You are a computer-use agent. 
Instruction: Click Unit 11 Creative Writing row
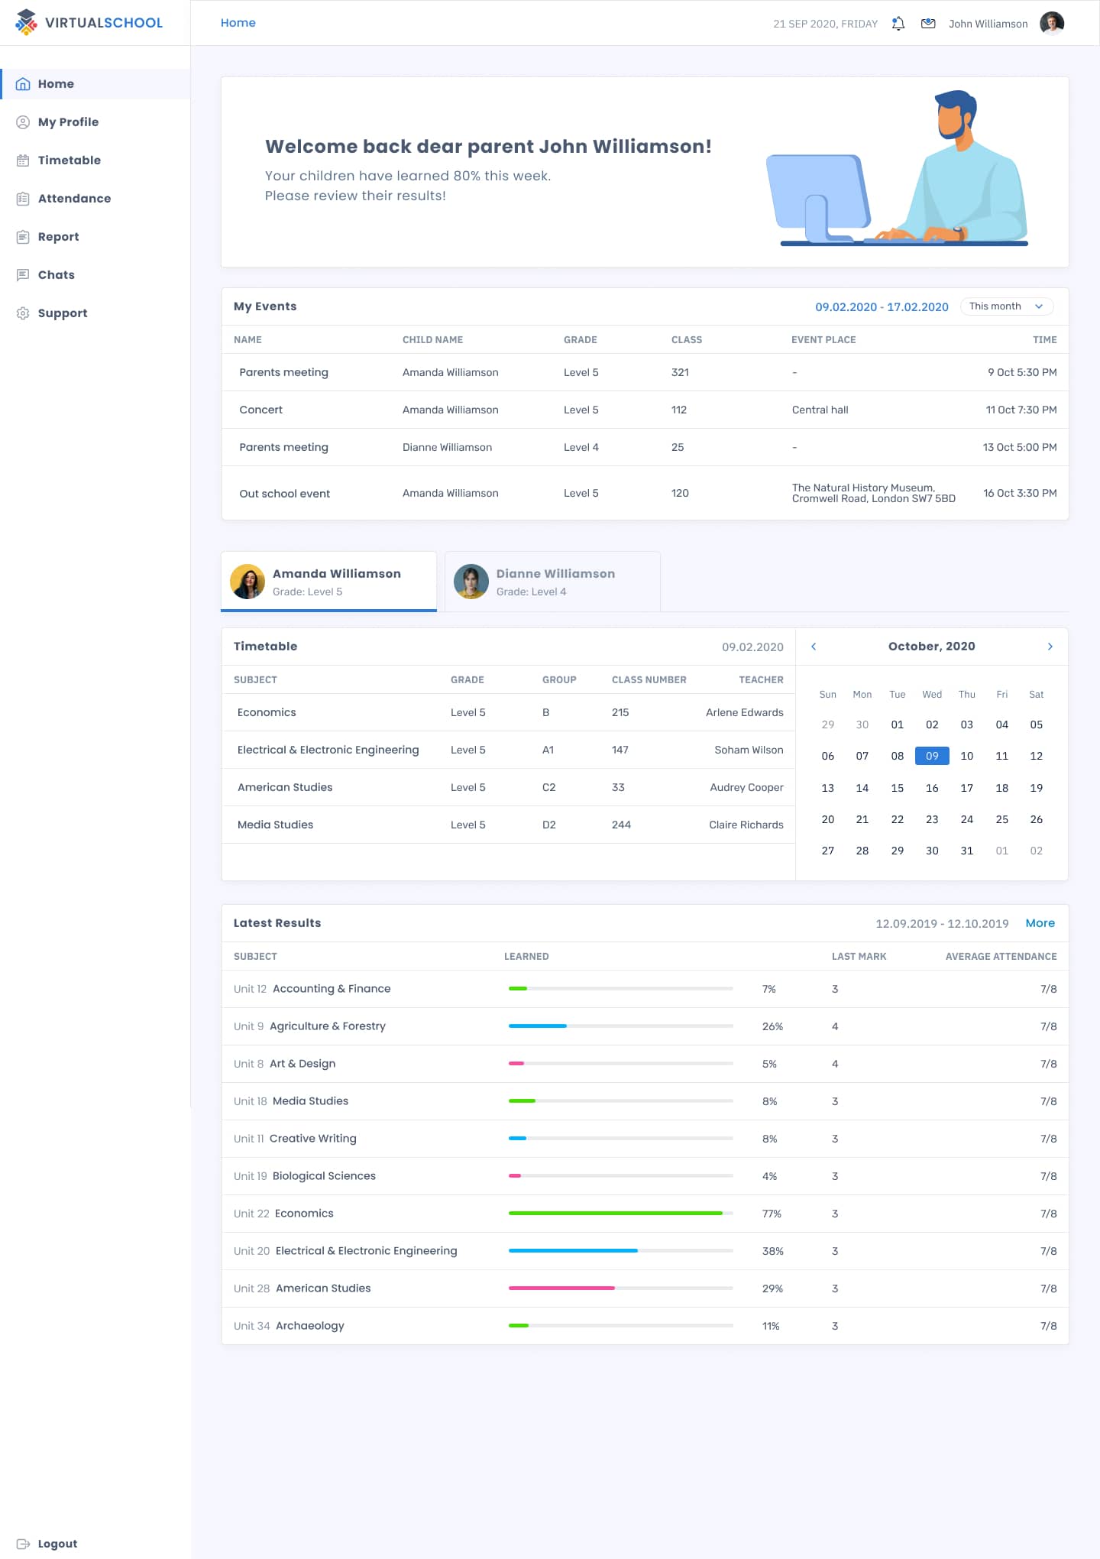point(645,1139)
